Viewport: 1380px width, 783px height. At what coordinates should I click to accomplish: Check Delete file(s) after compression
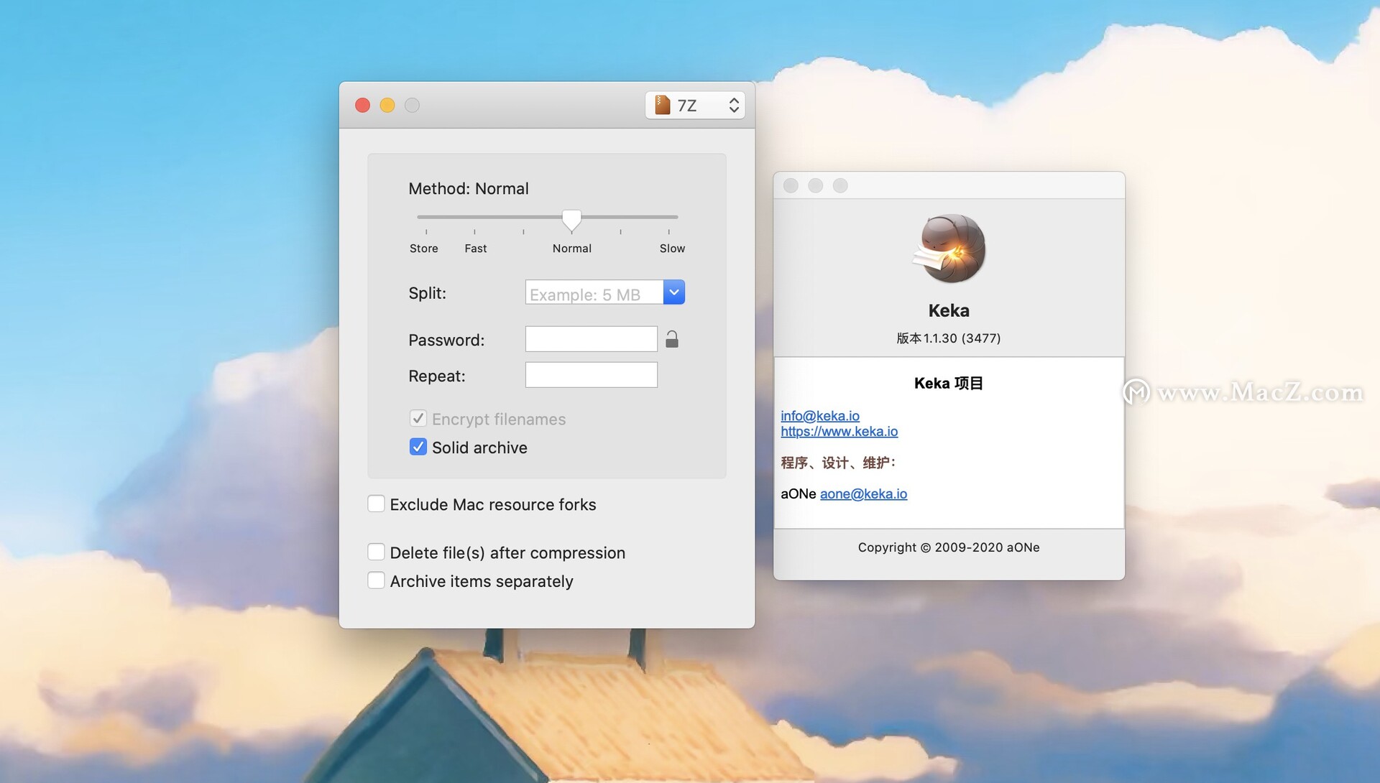point(376,552)
